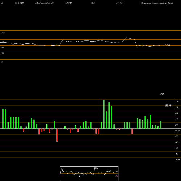Click the "SI & MR" header label
This screenshot has width=181, height=181.
(19, 3)
